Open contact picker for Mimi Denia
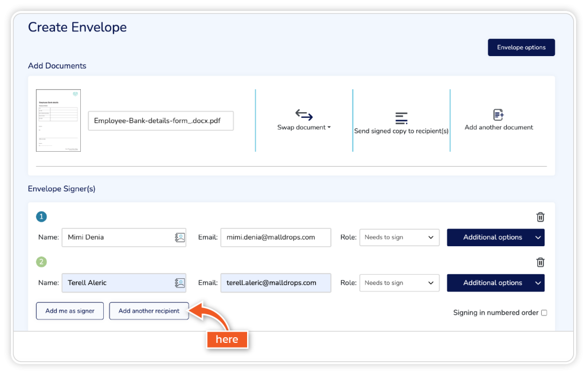 pyautogui.click(x=180, y=237)
